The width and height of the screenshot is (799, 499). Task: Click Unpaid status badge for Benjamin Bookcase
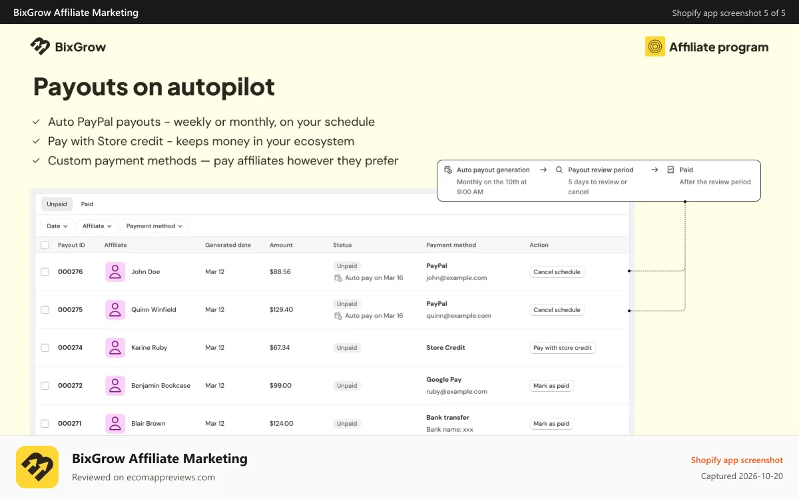coord(347,385)
